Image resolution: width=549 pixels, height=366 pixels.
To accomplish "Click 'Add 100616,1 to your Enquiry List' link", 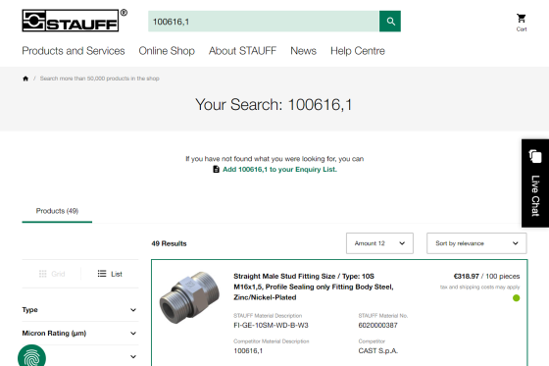I will 279,170.
